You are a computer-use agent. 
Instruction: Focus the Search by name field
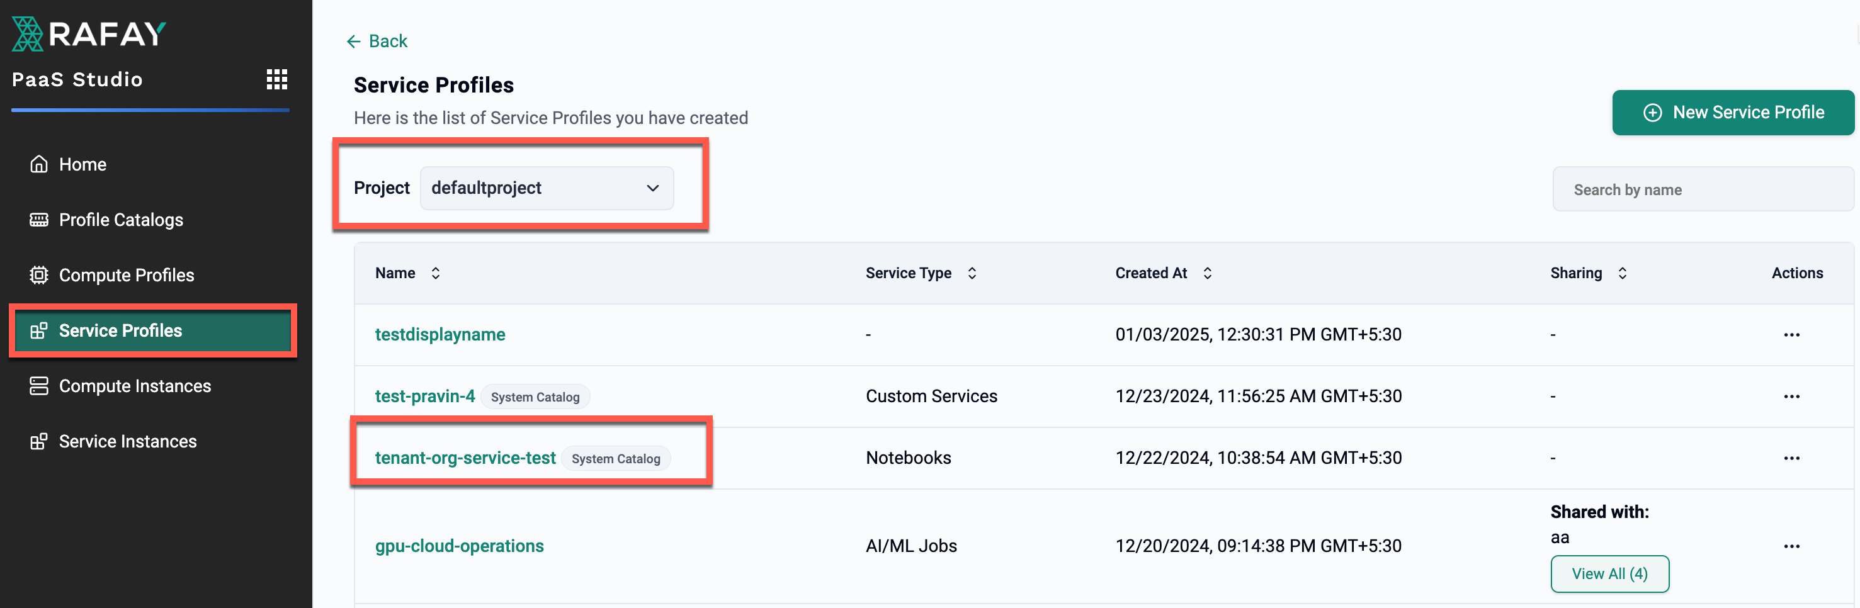click(x=1703, y=189)
